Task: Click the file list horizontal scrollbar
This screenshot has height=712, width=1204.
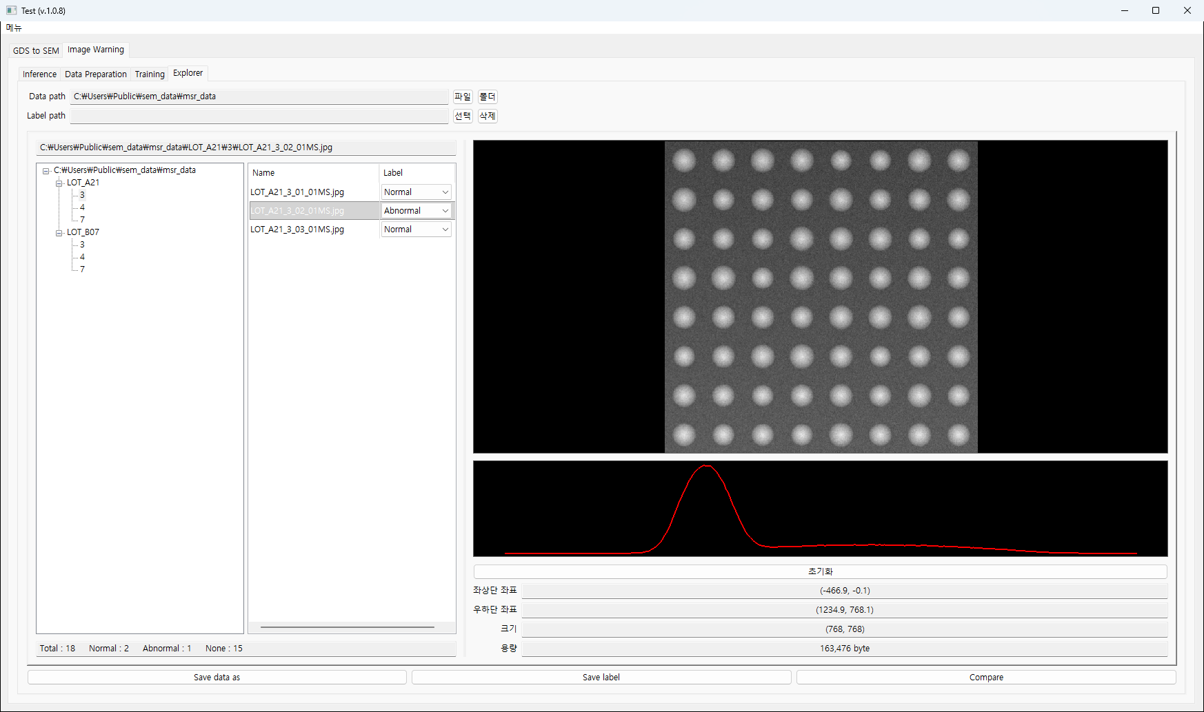Action: (348, 627)
